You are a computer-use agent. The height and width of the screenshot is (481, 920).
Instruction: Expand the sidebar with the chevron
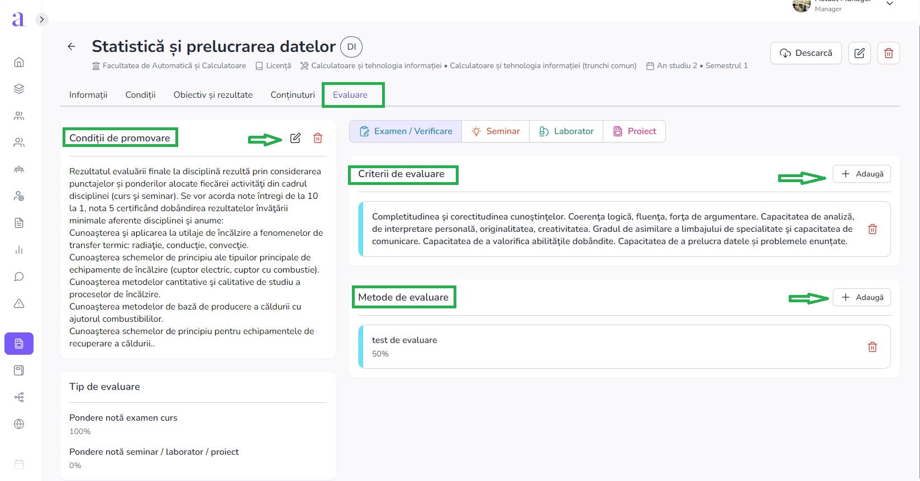(41, 20)
